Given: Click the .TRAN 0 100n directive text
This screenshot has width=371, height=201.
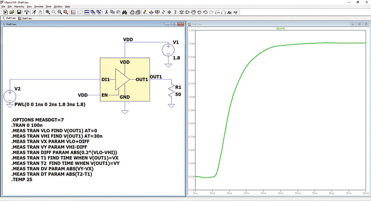Looking at the screenshot, I should [x=27, y=125].
